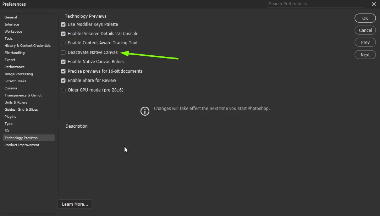Uncheck Enable Share for Review

pyautogui.click(x=63, y=81)
